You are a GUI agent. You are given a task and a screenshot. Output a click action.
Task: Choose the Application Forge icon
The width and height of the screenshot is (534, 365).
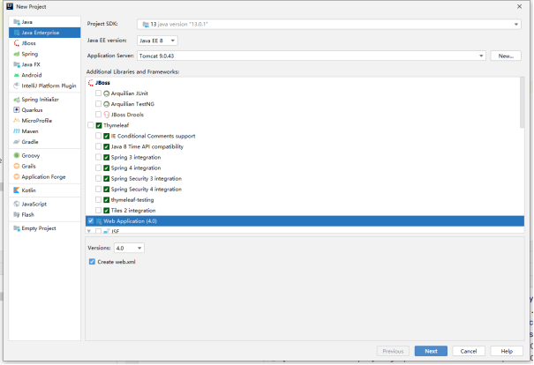point(17,177)
